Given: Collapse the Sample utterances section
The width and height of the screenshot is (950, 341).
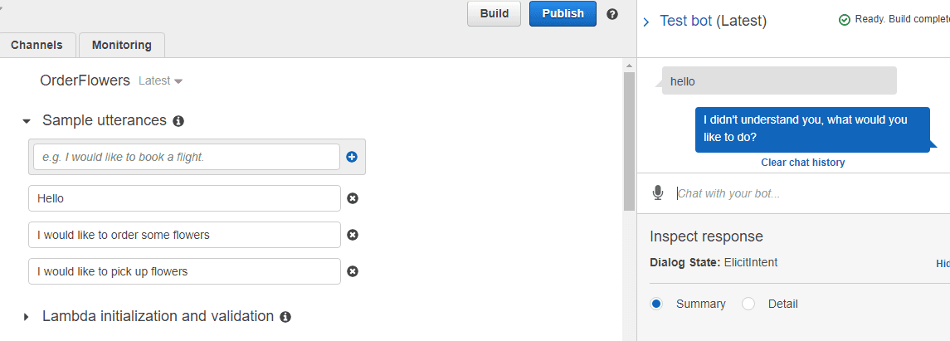Looking at the screenshot, I should pos(26,121).
